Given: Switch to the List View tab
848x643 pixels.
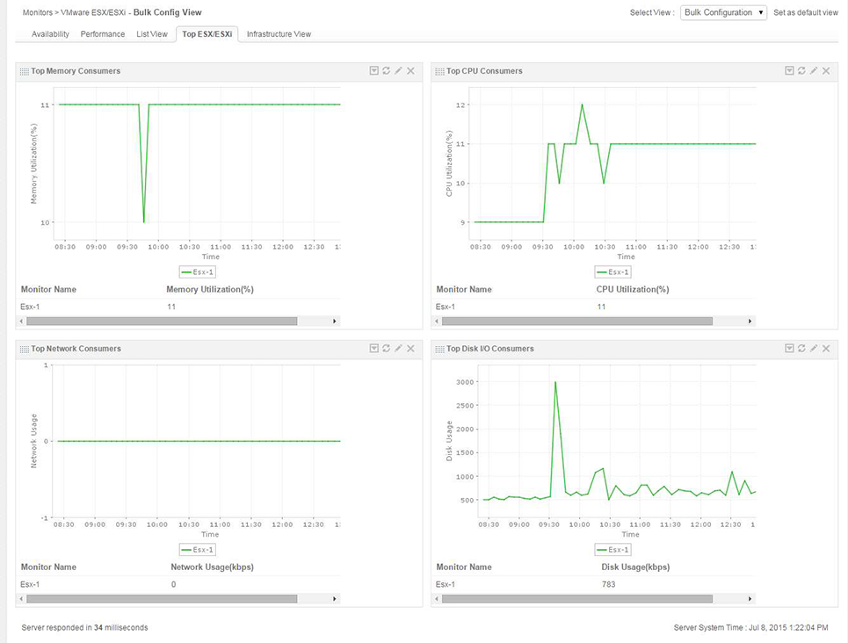Looking at the screenshot, I should [x=152, y=34].
